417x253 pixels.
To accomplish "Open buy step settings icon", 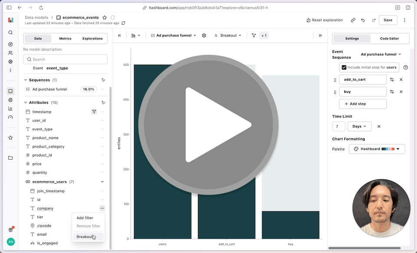I will click(x=392, y=92).
